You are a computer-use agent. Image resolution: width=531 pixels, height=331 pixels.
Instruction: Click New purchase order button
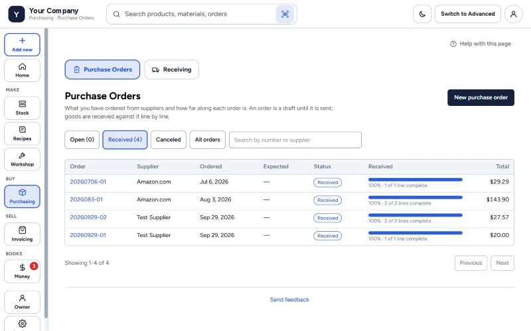(481, 97)
